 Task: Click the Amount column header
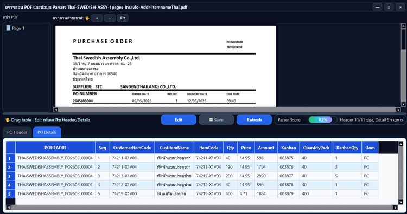[266, 148]
